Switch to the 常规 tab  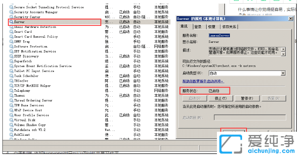tap(184, 26)
